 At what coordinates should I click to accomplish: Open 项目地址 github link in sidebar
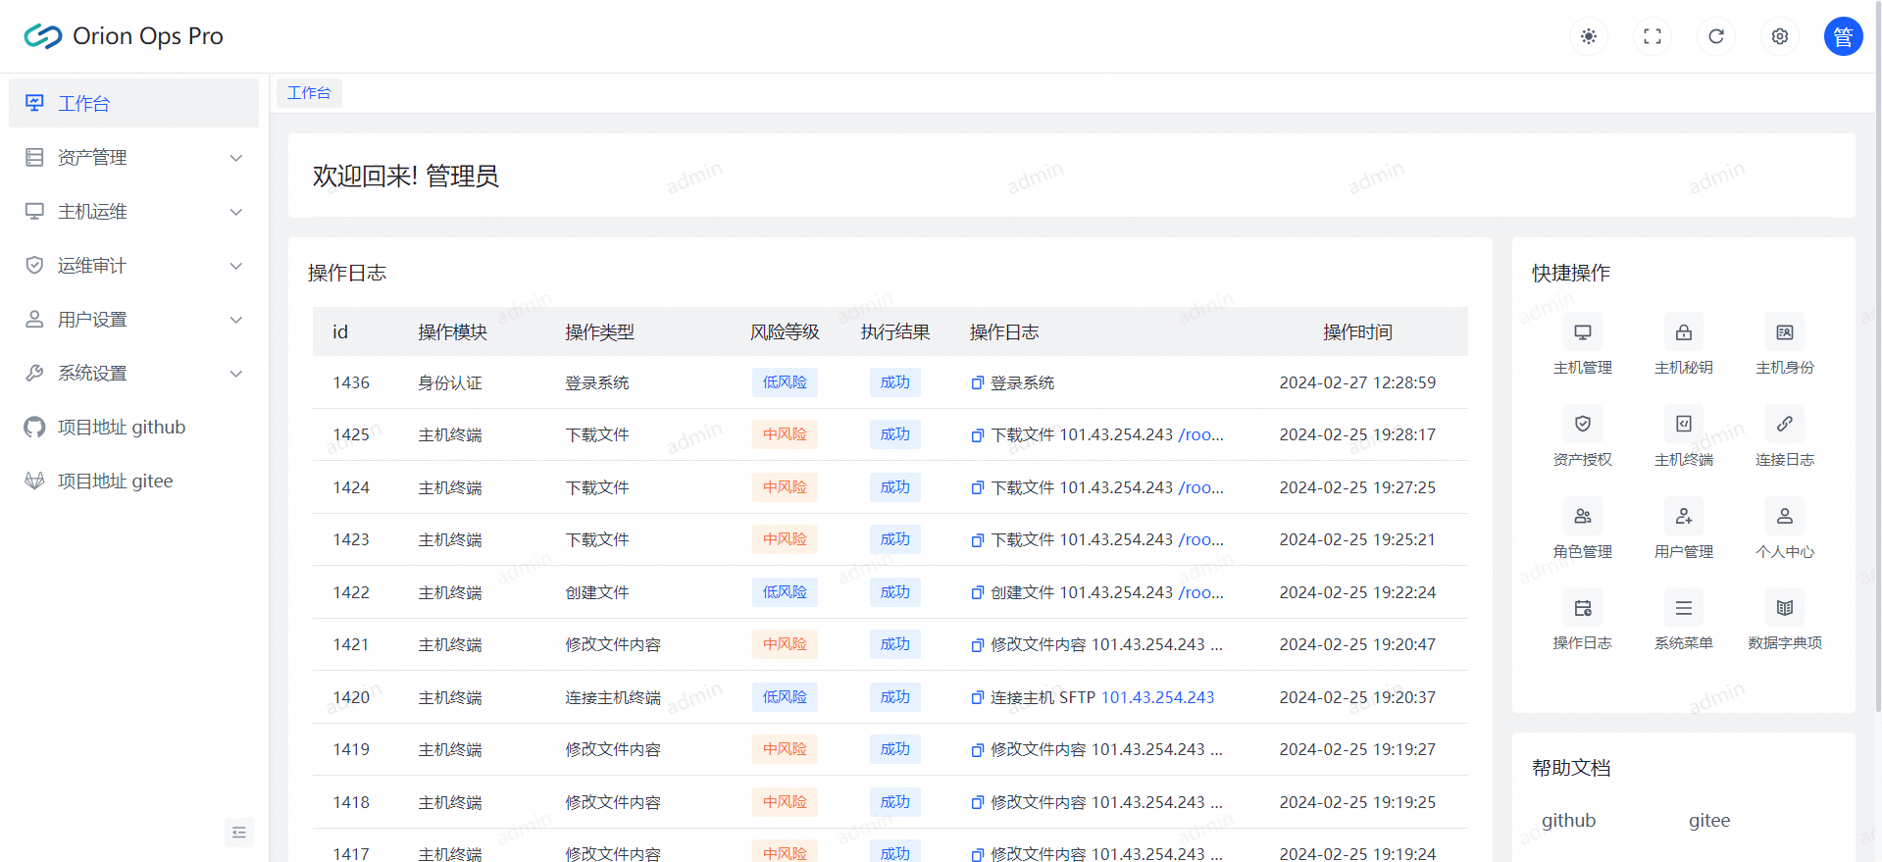[122, 427]
